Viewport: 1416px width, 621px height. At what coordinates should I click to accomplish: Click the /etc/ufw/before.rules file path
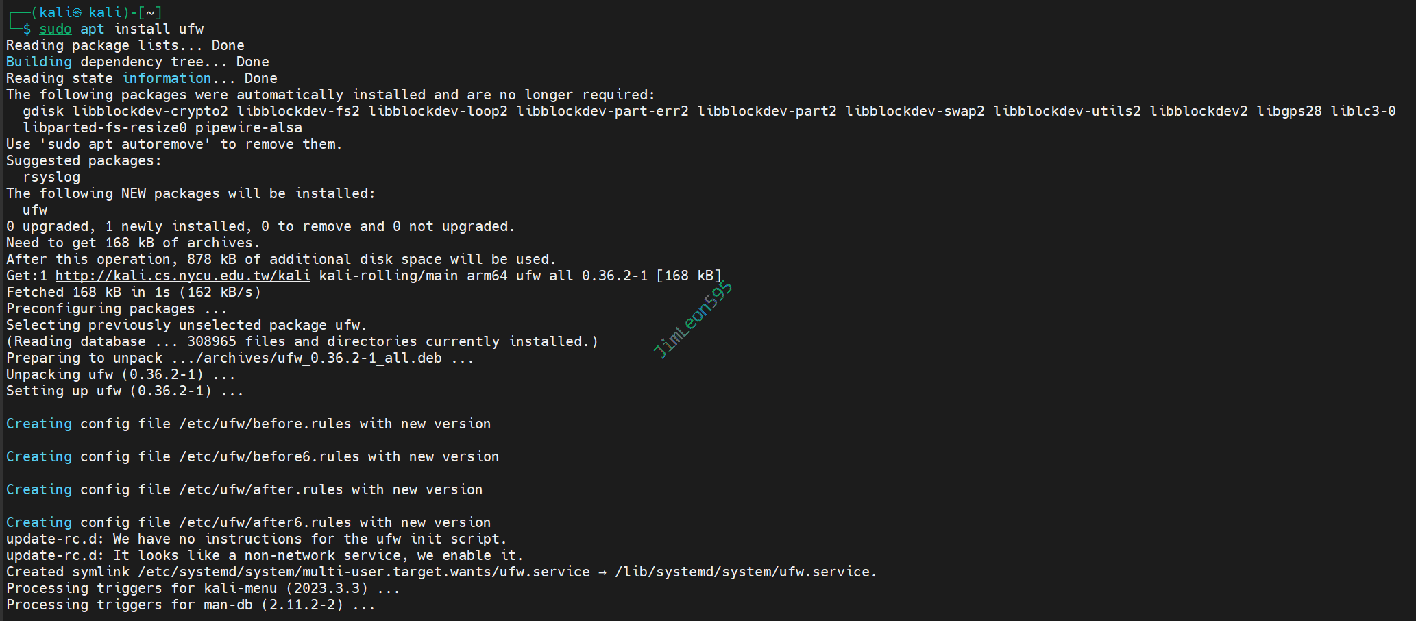coord(265,424)
